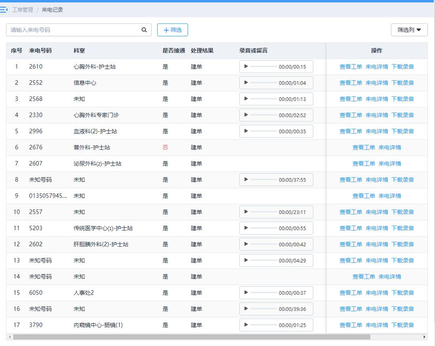Select the 传统医学中心(1)-护士站 cell
The width and height of the screenshot is (435, 346).
(103, 228)
